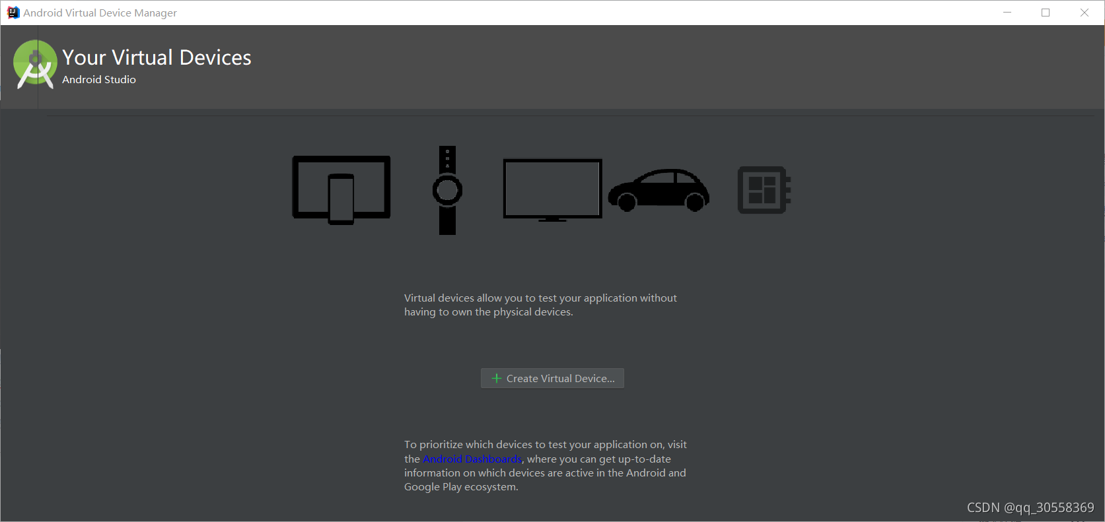The width and height of the screenshot is (1105, 522).
Task: Click the Wear OS watch icon
Action: [x=447, y=190]
